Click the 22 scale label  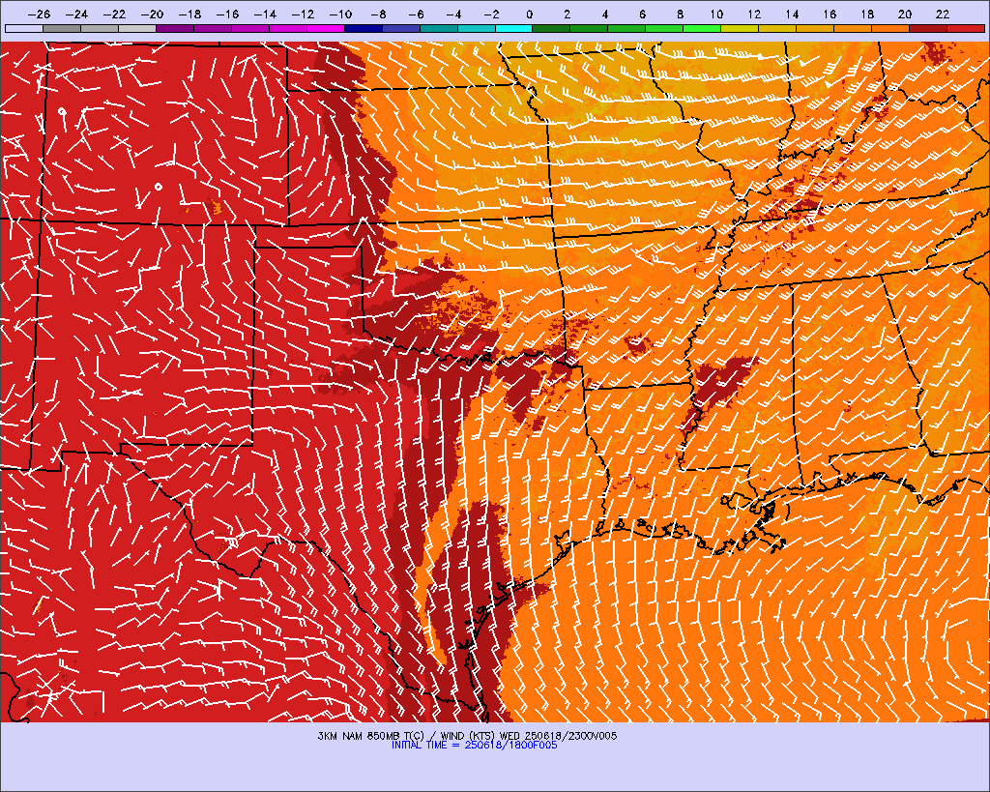tap(943, 14)
